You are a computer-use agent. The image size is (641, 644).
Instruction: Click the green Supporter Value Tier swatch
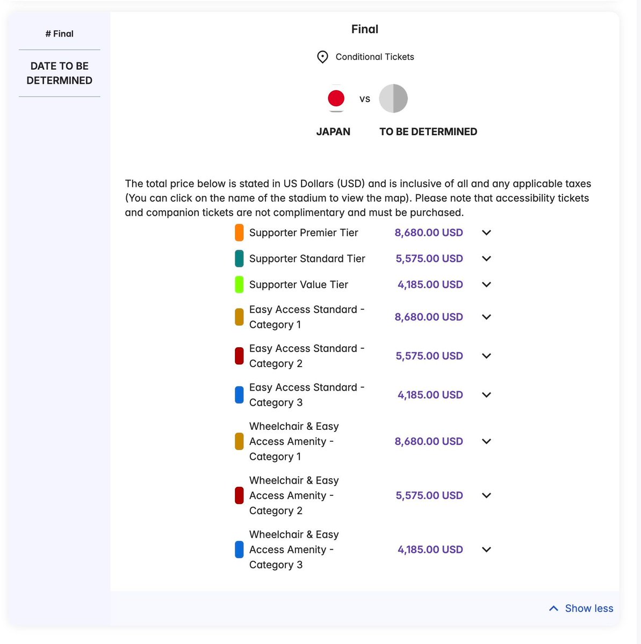pyautogui.click(x=239, y=284)
